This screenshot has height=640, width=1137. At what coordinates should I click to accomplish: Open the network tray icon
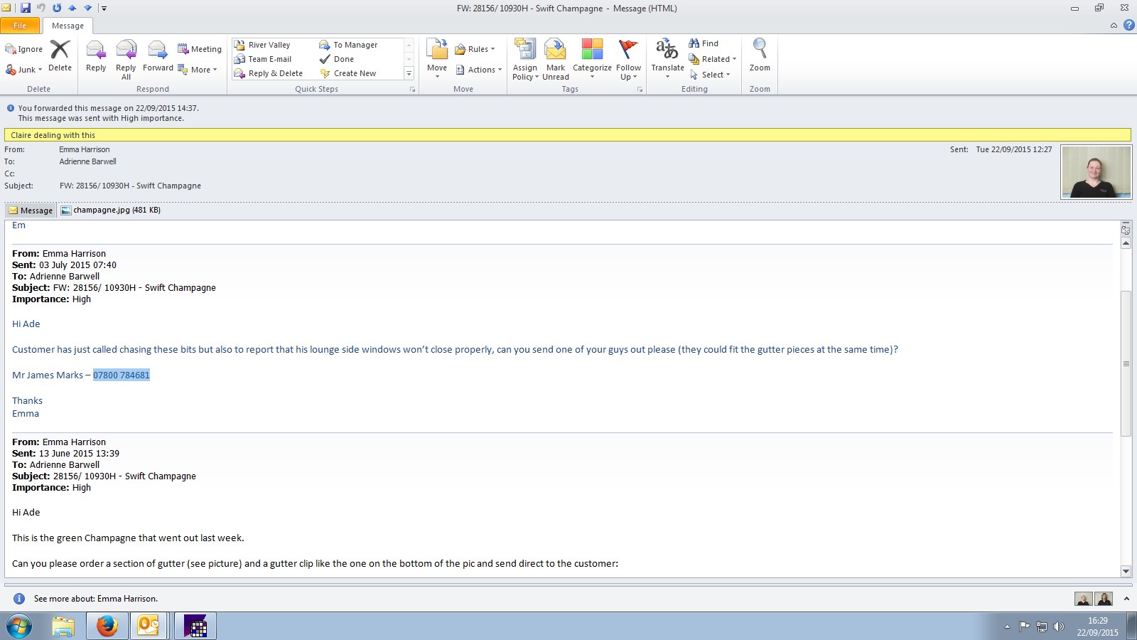(1042, 626)
